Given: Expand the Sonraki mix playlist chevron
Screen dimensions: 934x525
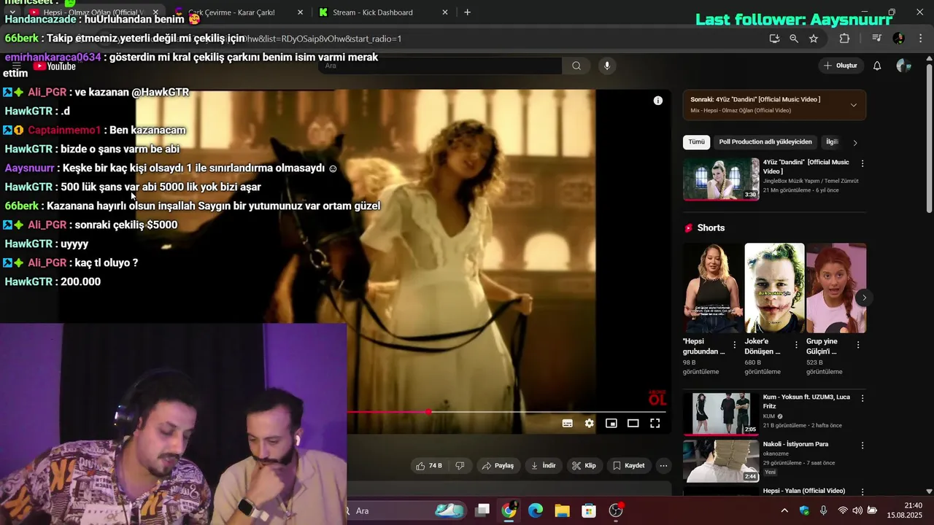Looking at the screenshot, I should 853,105.
